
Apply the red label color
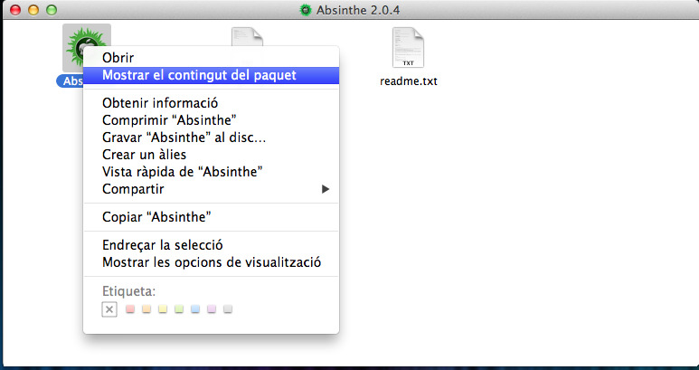pos(130,309)
